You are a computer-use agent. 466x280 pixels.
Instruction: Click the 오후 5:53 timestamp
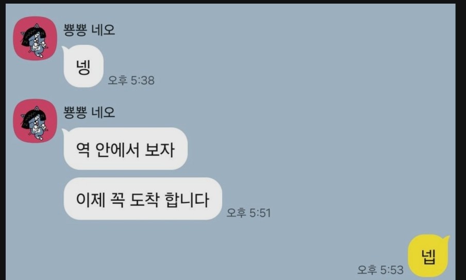click(x=380, y=270)
